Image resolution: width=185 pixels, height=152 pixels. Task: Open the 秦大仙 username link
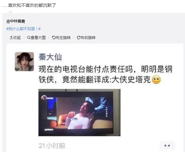point(50,57)
